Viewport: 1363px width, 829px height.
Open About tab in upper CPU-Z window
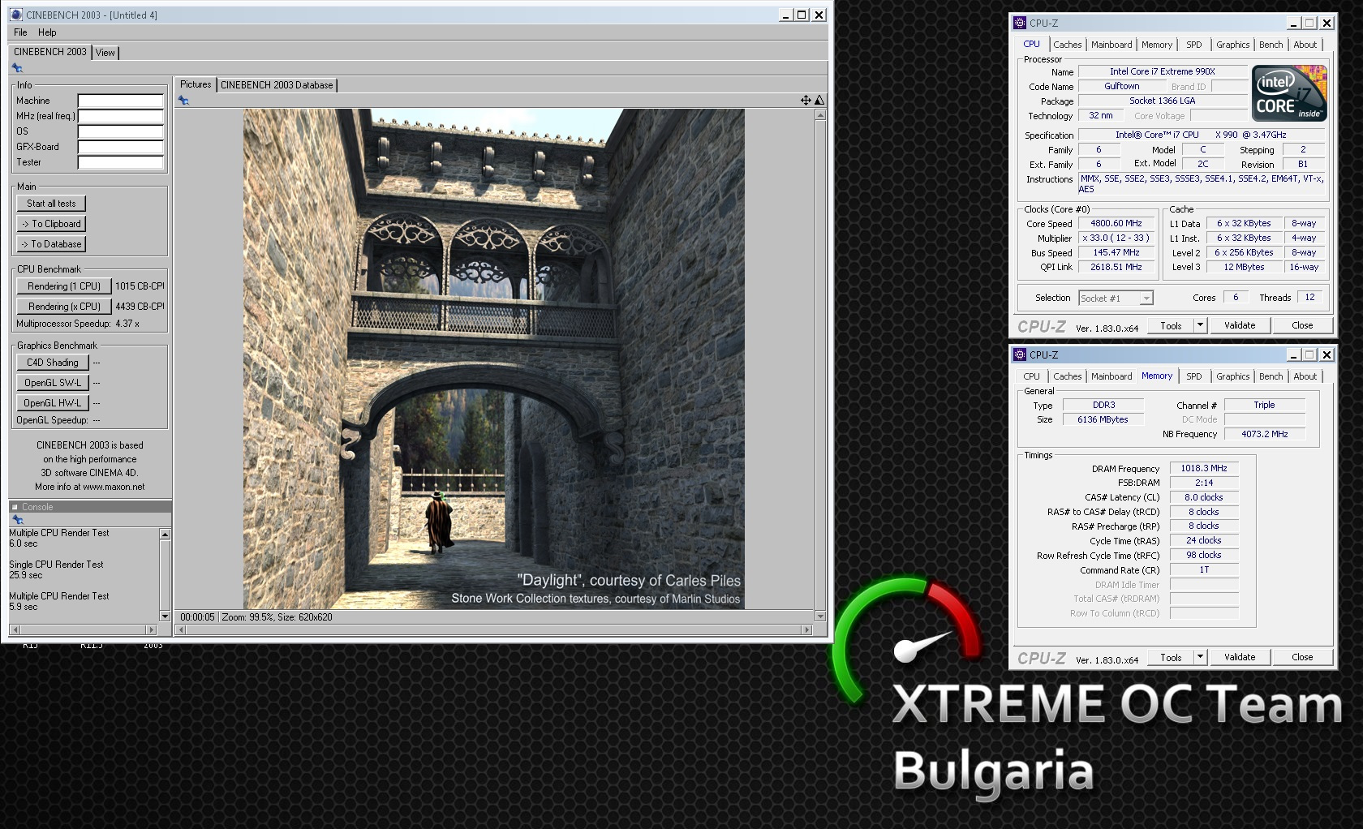[1305, 45]
